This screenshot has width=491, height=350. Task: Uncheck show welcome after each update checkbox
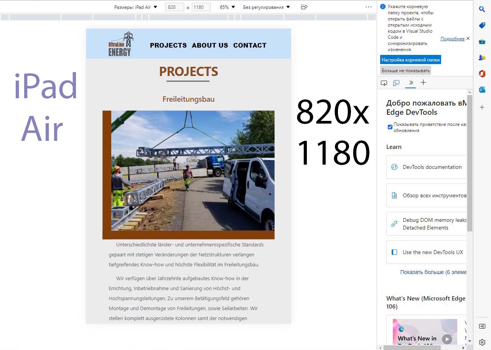click(390, 127)
